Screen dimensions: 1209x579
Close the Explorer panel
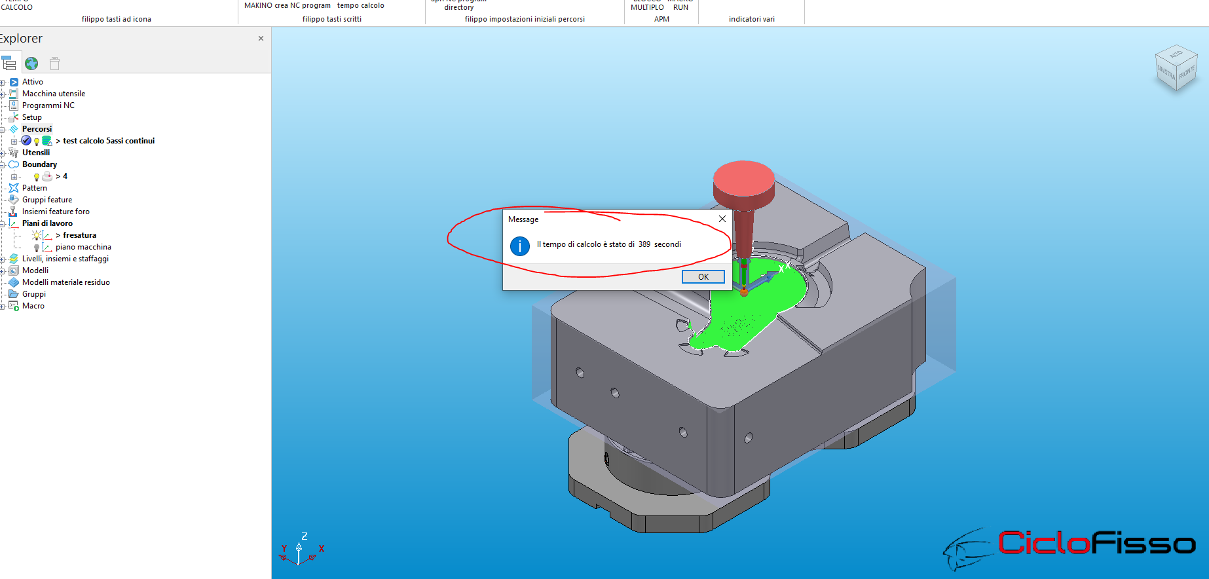(261, 39)
